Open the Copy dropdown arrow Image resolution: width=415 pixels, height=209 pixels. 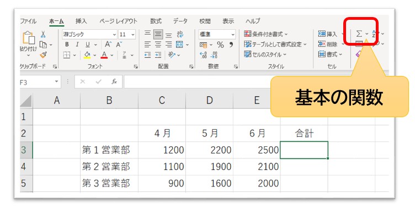pos(51,45)
